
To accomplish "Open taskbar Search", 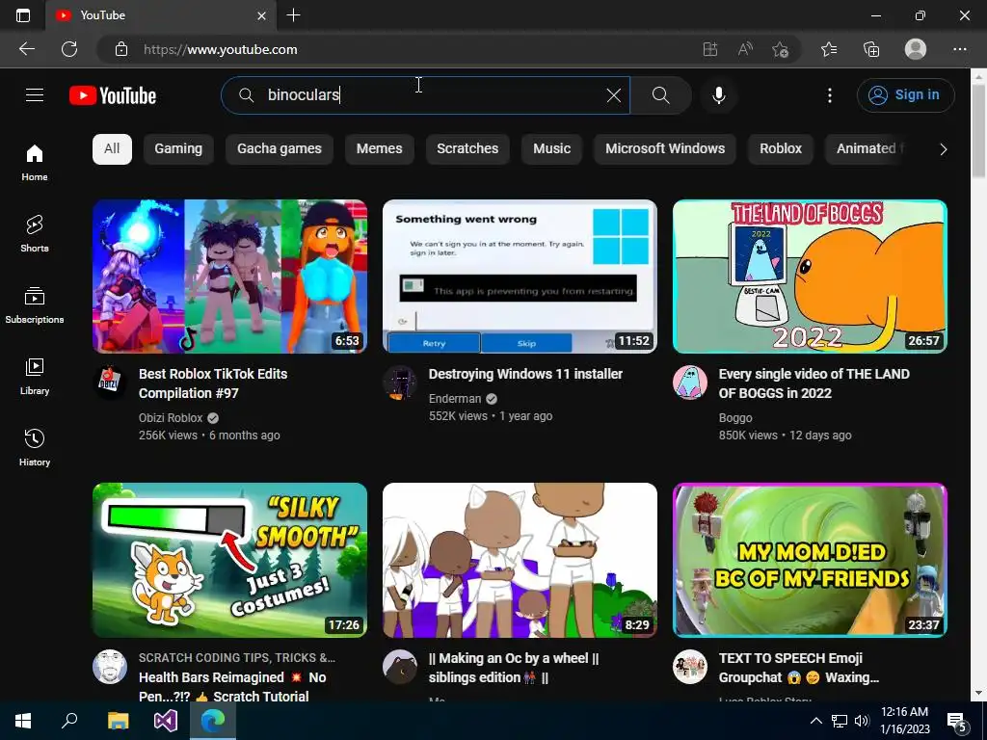I will pos(69,721).
